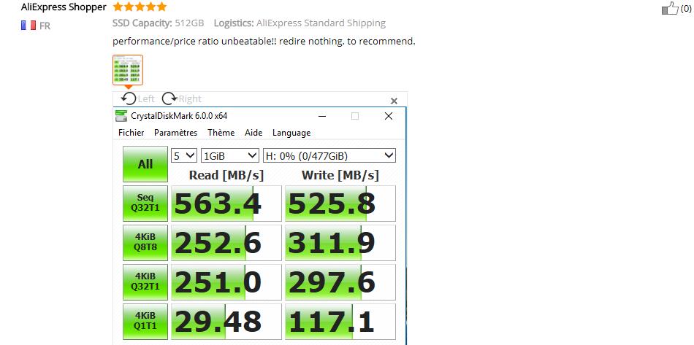Viewport: 694px width, 345px height.
Task: Open the test size dropdown showing 1GiB
Action: (229, 155)
